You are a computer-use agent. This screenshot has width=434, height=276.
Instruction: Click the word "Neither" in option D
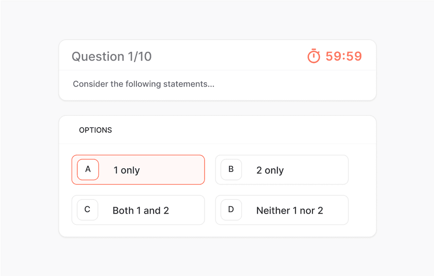tap(273, 210)
